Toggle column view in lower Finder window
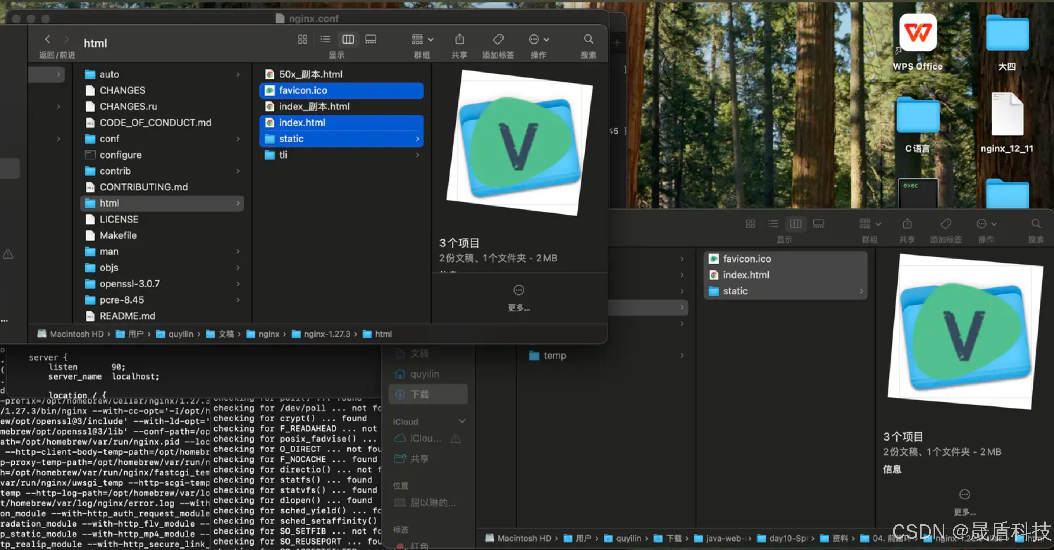 [x=795, y=224]
